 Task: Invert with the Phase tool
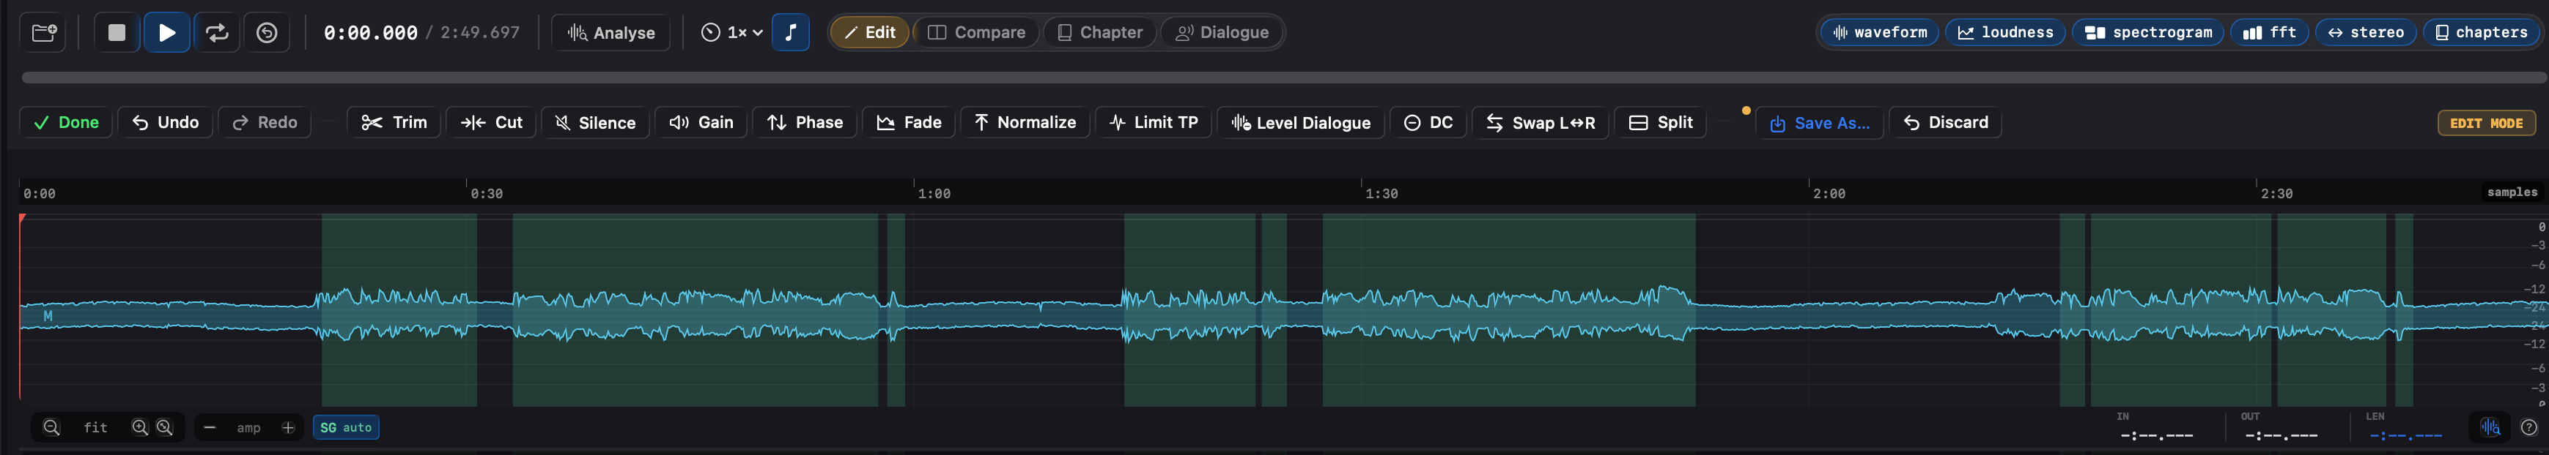click(805, 122)
